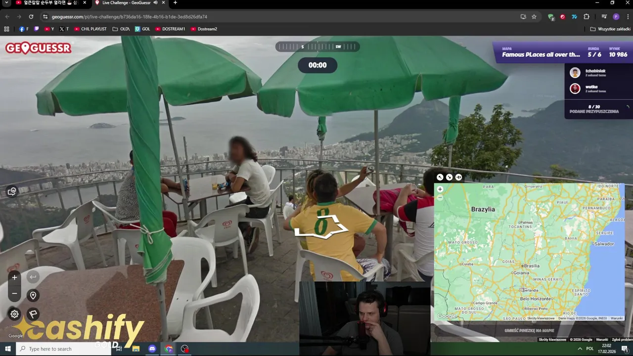Mute the GeoGuessr tab via speaker icon
Screen dimensions: 633x356
[155, 2]
